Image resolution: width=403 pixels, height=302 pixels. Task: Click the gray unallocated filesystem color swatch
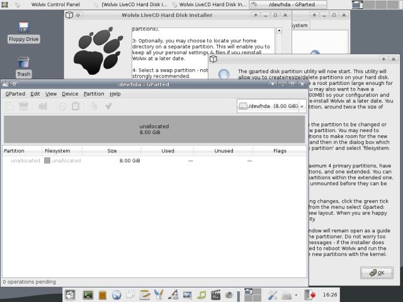coord(47,160)
